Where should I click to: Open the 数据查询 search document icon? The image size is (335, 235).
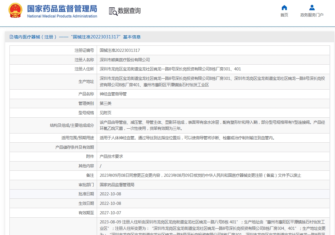point(113,11)
